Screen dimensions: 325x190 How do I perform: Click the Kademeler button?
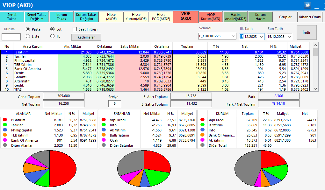point(86,37)
